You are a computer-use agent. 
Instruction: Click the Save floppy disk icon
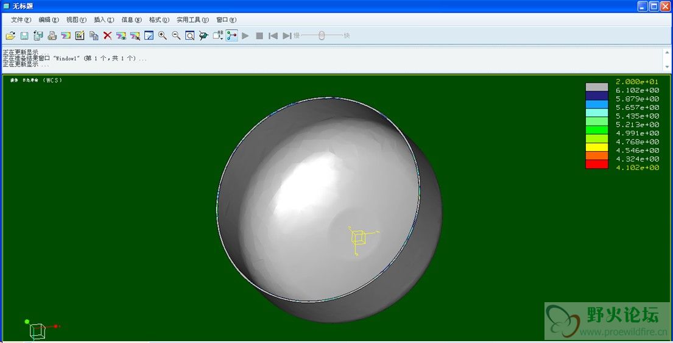[x=24, y=35]
